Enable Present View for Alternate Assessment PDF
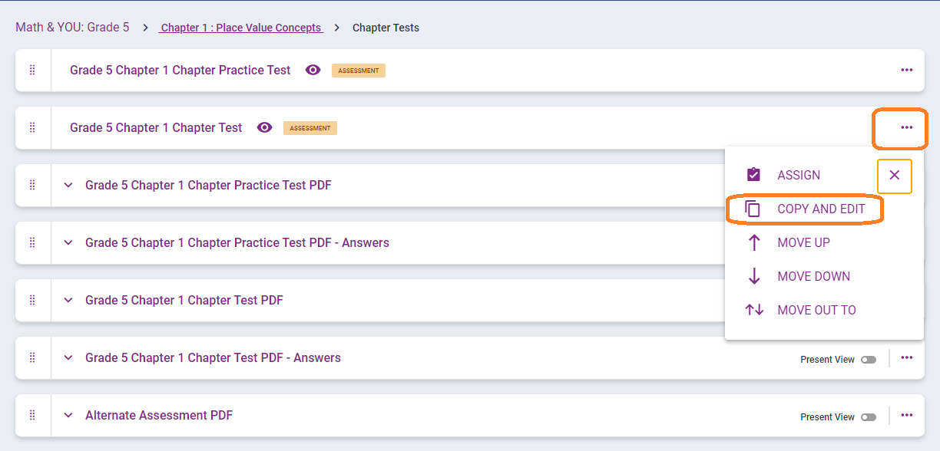Image resolution: width=940 pixels, height=451 pixels. tap(869, 416)
